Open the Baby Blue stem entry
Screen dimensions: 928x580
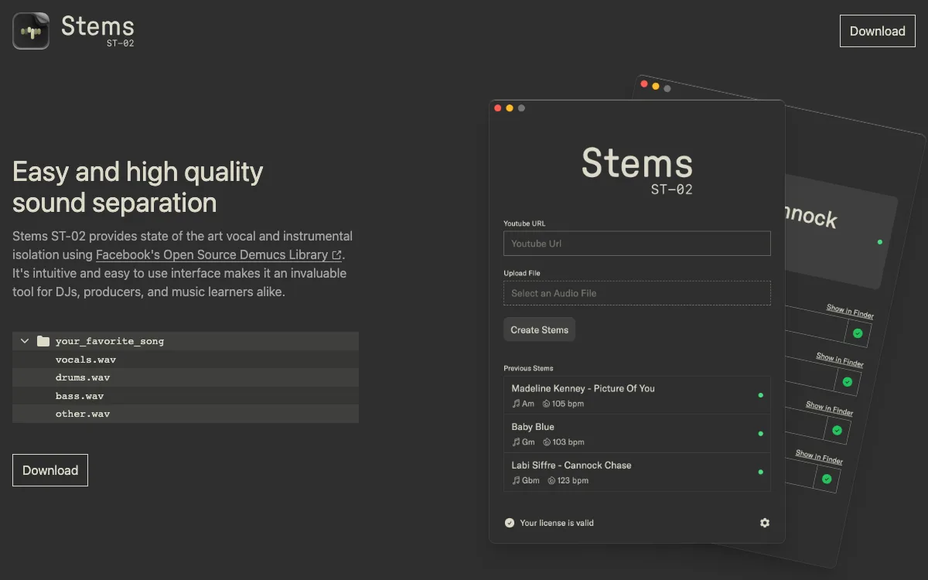click(637, 434)
